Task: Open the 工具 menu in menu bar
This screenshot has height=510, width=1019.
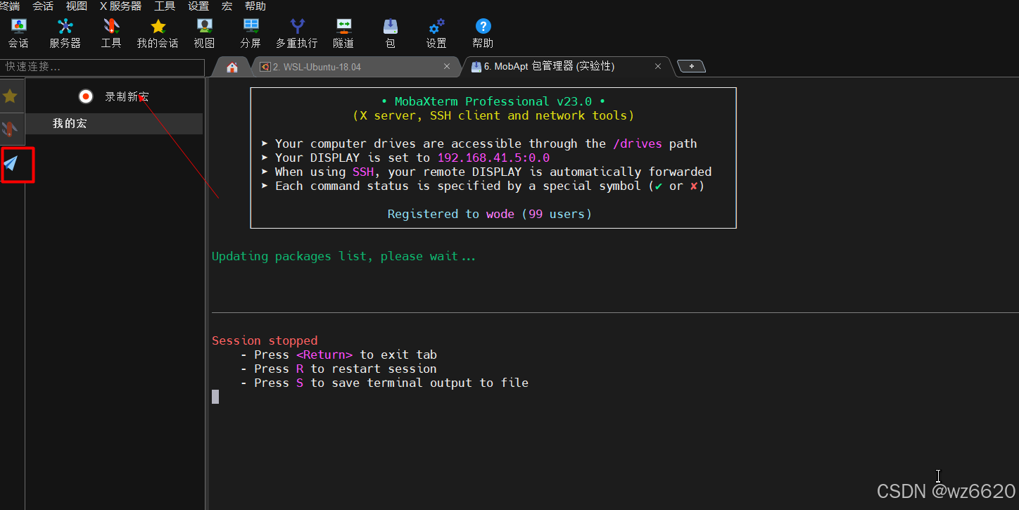Action: click(x=165, y=6)
